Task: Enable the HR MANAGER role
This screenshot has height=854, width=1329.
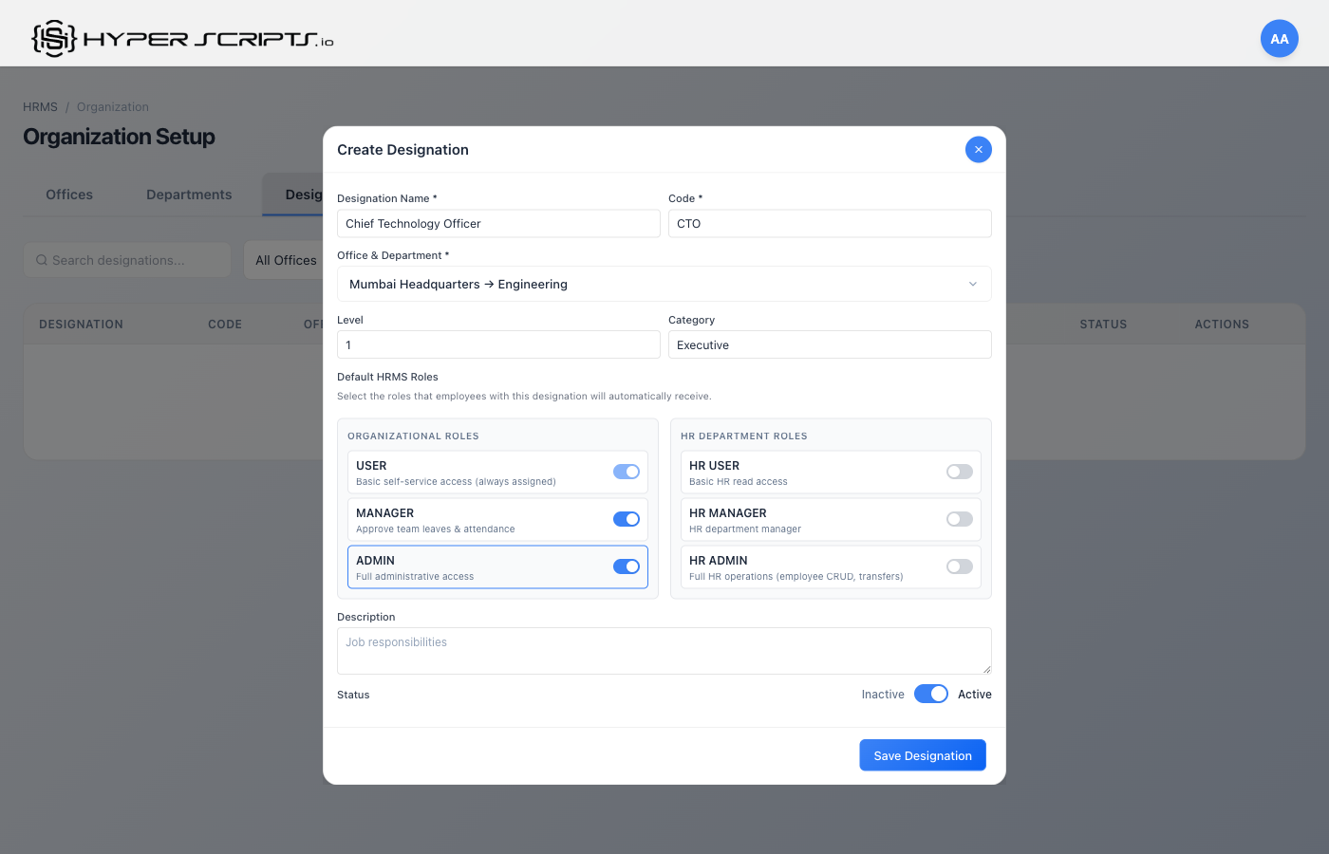Action: click(x=959, y=519)
